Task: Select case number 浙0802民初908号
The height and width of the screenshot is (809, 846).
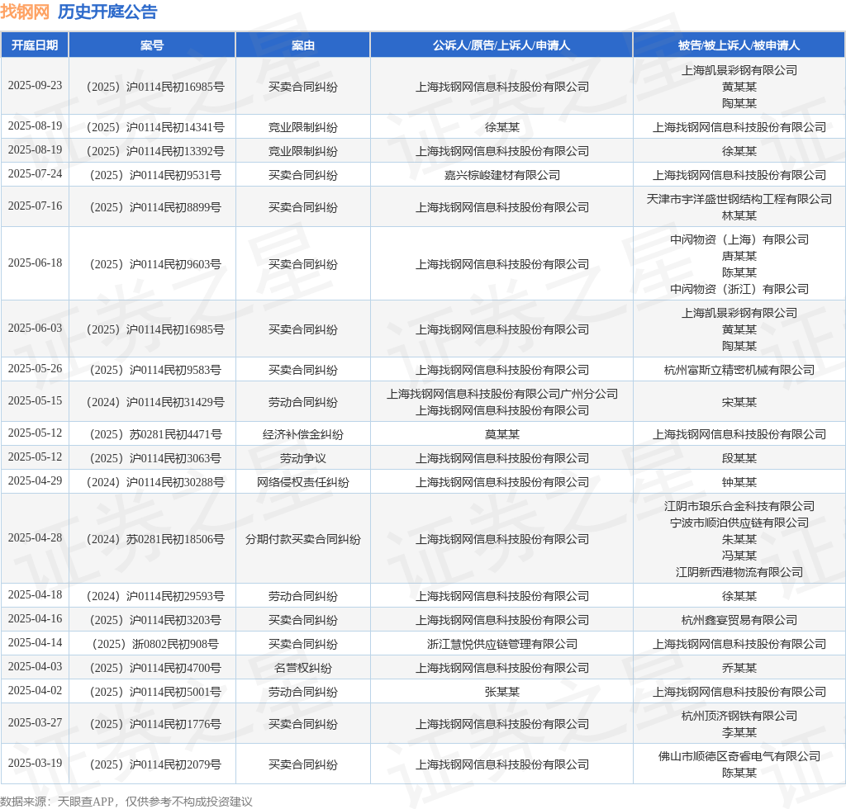Action: tap(155, 644)
